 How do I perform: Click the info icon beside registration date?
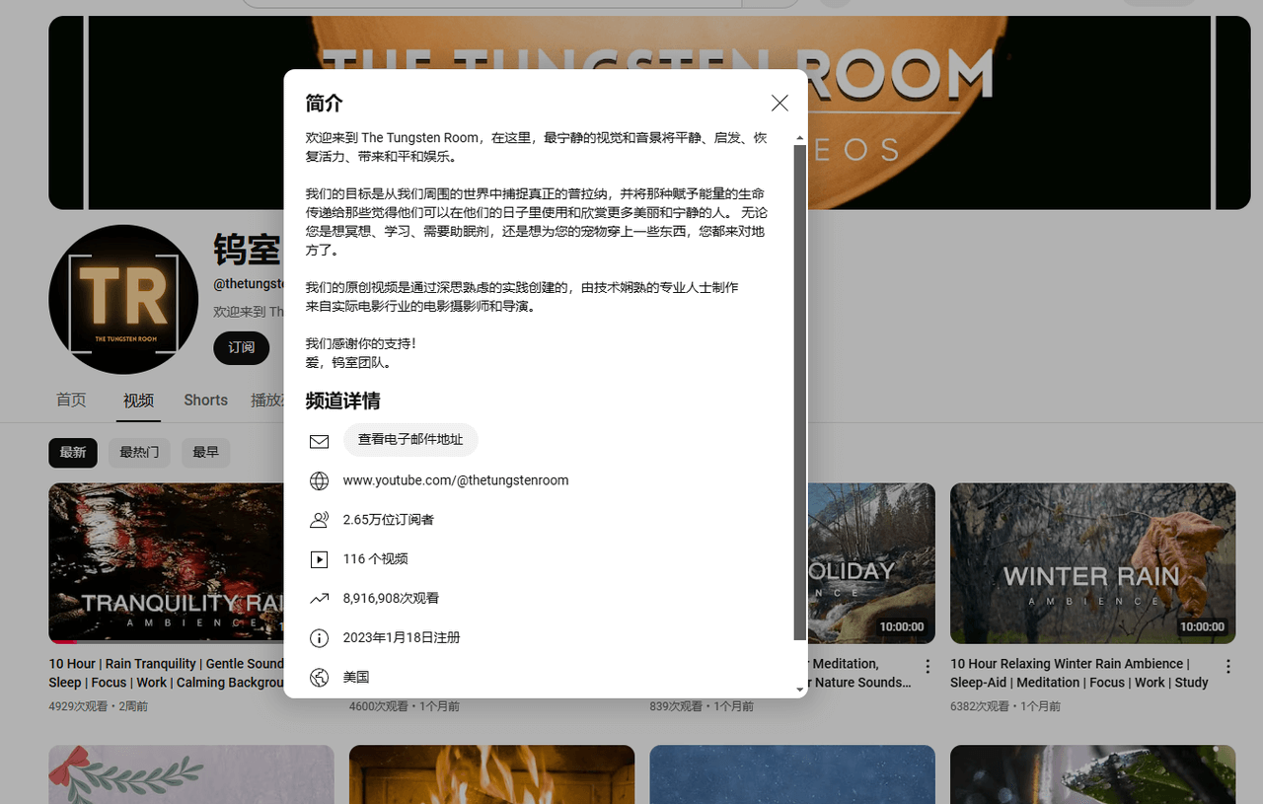pyautogui.click(x=319, y=638)
